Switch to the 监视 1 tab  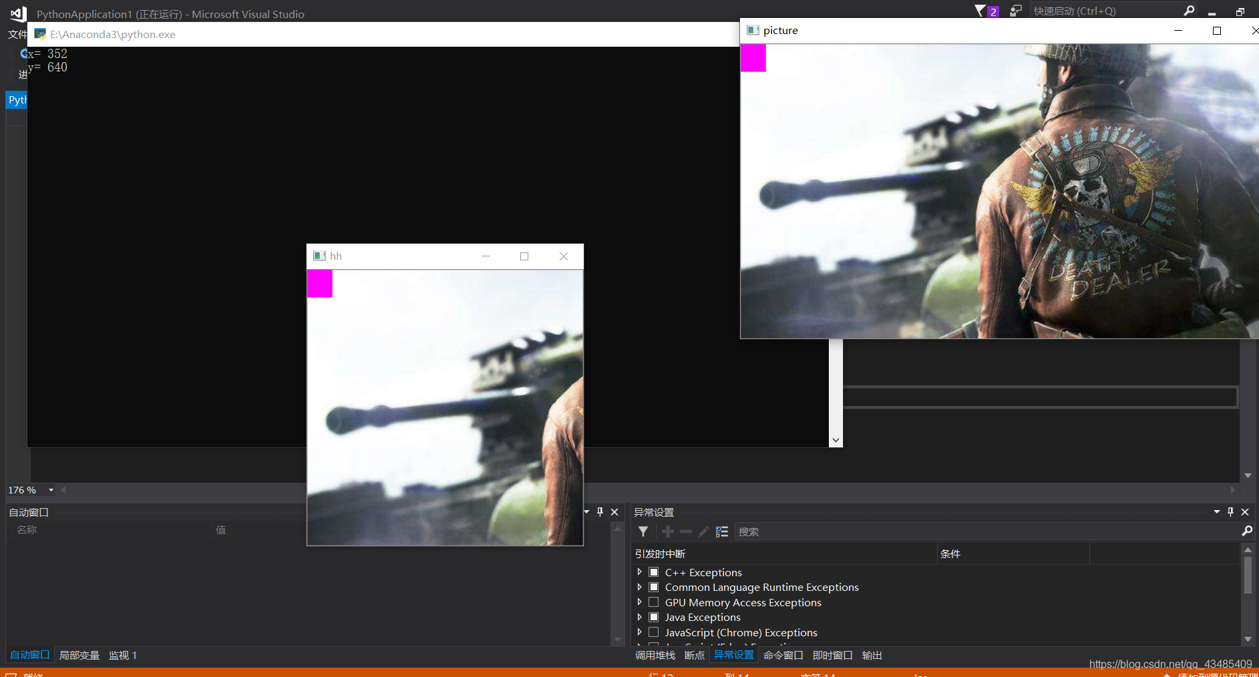click(x=123, y=655)
